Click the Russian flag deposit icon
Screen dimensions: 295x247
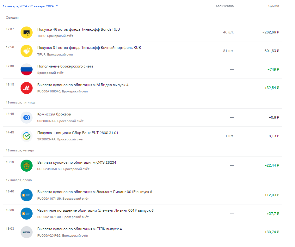tap(27, 69)
